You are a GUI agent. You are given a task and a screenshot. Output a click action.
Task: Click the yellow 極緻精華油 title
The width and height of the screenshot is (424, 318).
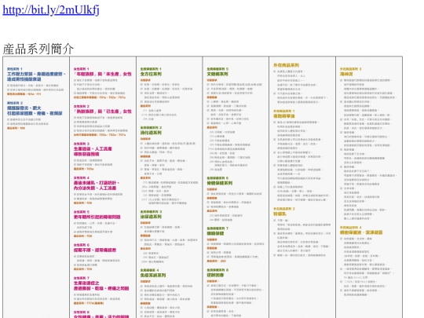point(284,115)
